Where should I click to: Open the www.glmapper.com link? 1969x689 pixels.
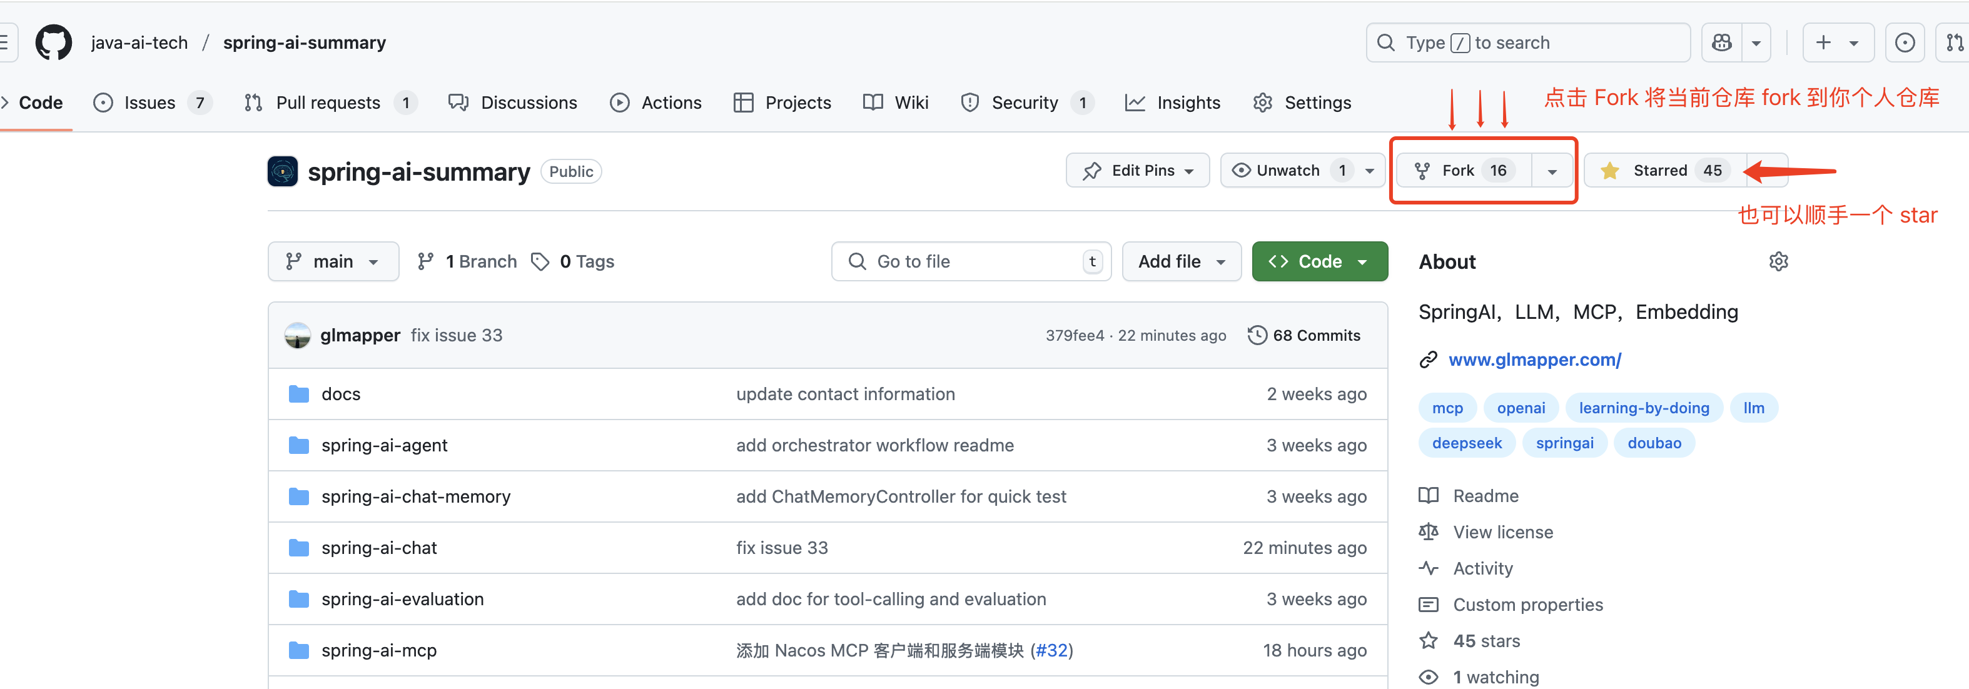pos(1535,360)
